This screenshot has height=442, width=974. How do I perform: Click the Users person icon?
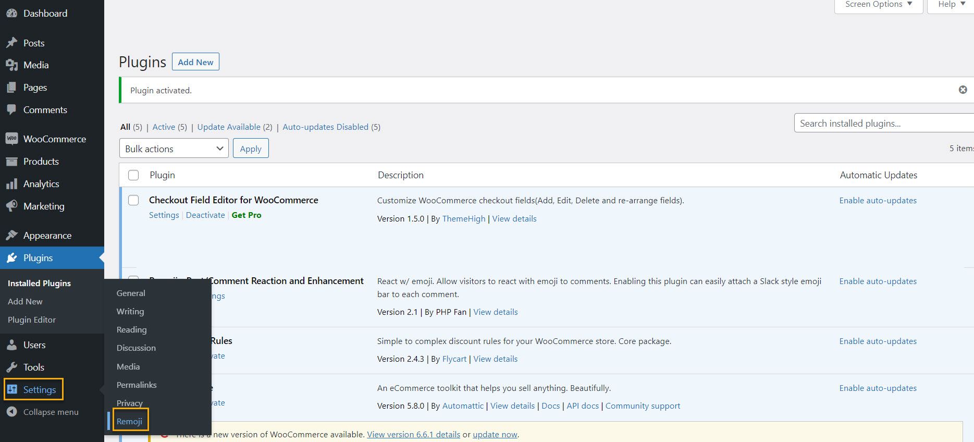11,345
